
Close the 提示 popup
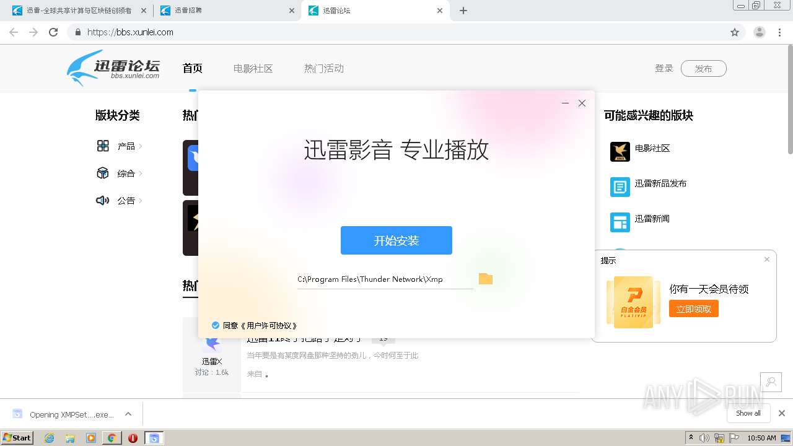pyautogui.click(x=767, y=260)
